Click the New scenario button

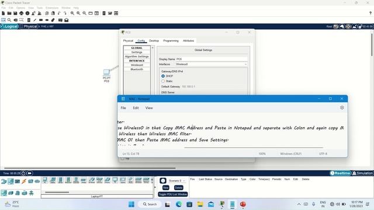(166, 188)
